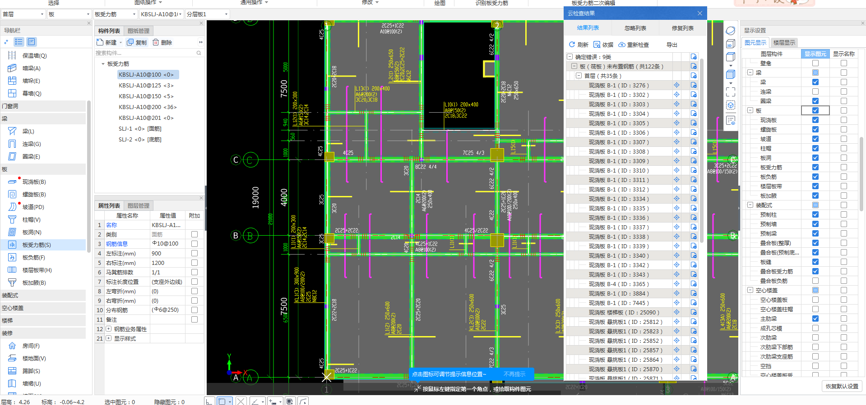The image size is (866, 405).
Task: Expand the 显示样式 property group
Action: 108,338
